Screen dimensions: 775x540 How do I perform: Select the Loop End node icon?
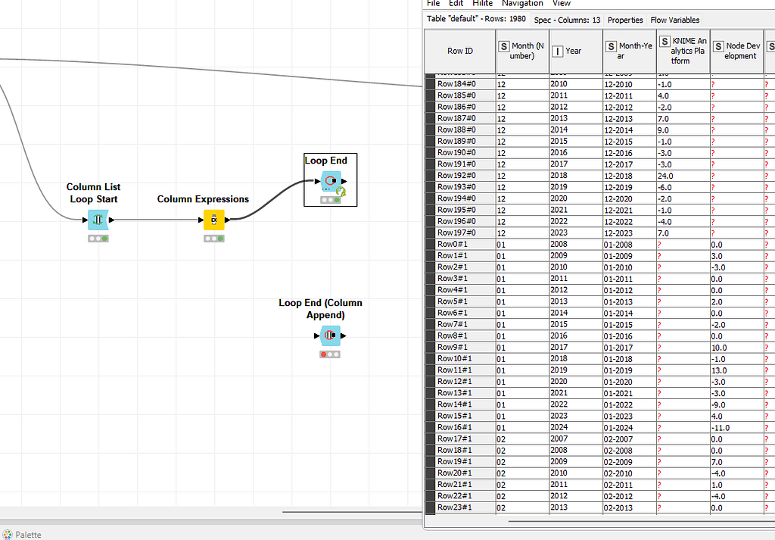point(331,181)
